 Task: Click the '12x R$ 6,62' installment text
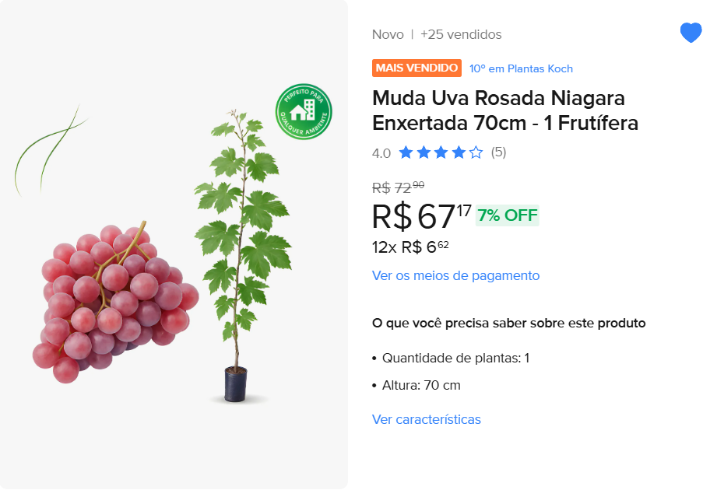pos(410,247)
